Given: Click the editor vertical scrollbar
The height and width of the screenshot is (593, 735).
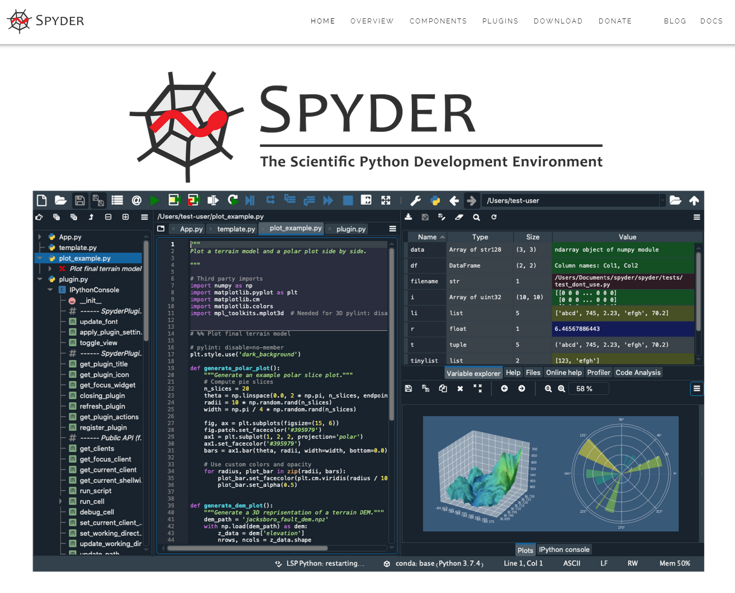Looking at the screenshot, I should 392,334.
